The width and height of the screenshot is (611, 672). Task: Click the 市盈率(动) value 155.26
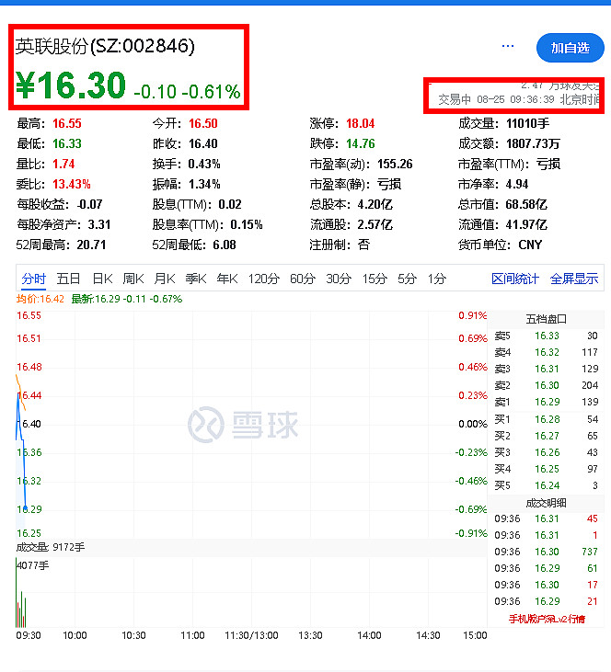coord(395,164)
